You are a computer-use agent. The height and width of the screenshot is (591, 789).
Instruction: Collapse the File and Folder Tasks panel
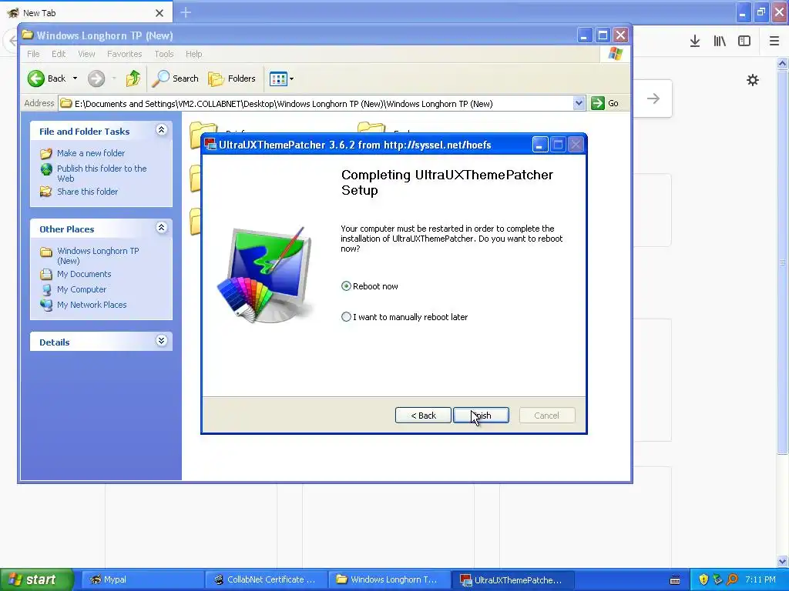(x=162, y=130)
